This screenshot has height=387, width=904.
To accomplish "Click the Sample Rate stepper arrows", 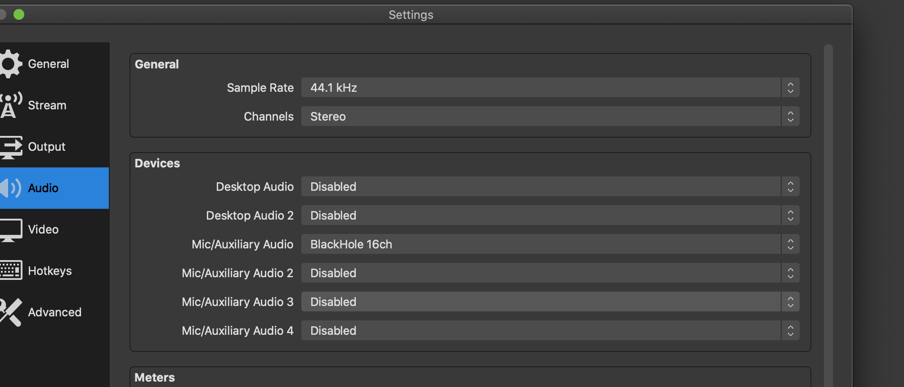I will [x=790, y=88].
